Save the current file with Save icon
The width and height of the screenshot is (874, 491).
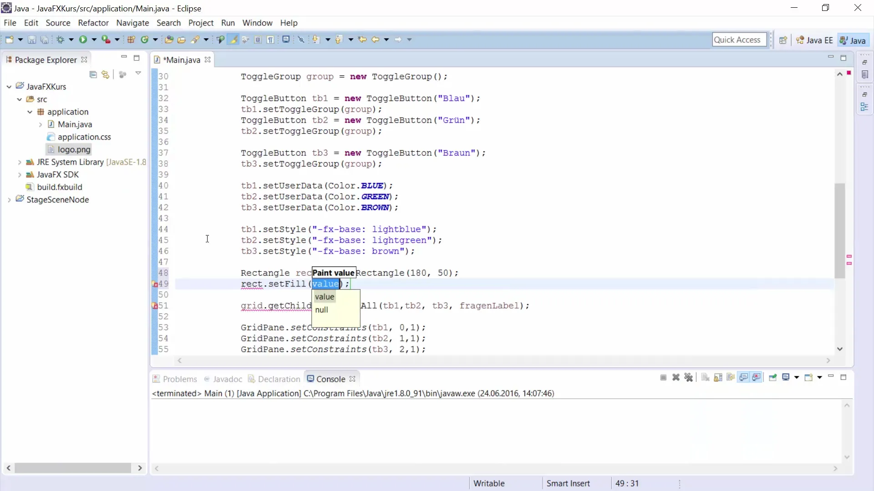[32, 40]
